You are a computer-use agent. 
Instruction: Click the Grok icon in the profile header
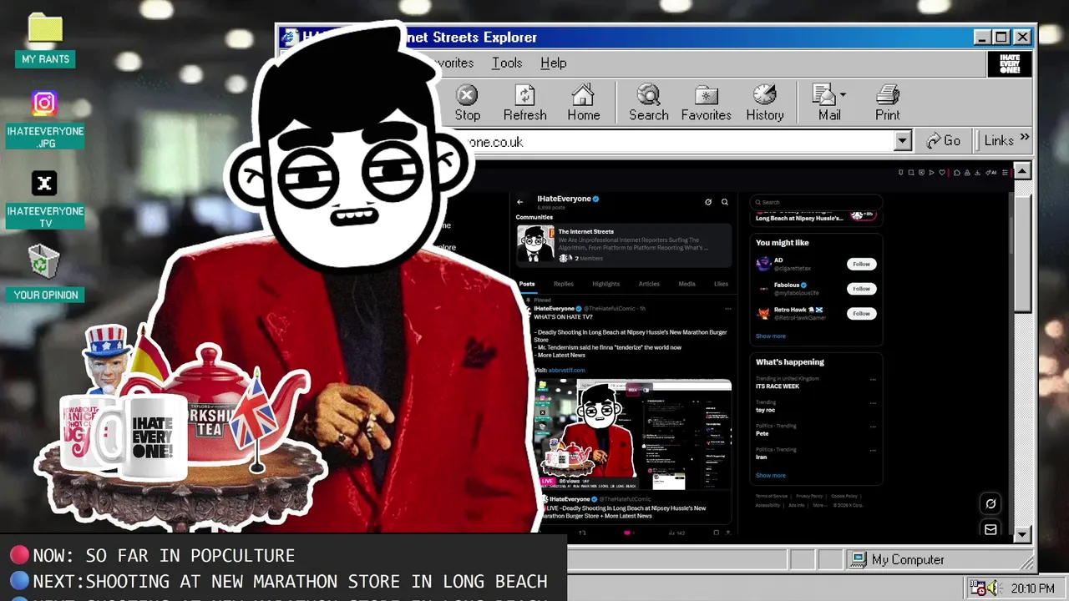click(x=708, y=201)
